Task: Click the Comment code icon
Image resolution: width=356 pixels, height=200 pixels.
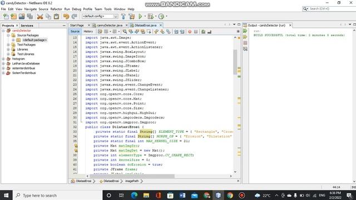Action: (x=203, y=32)
